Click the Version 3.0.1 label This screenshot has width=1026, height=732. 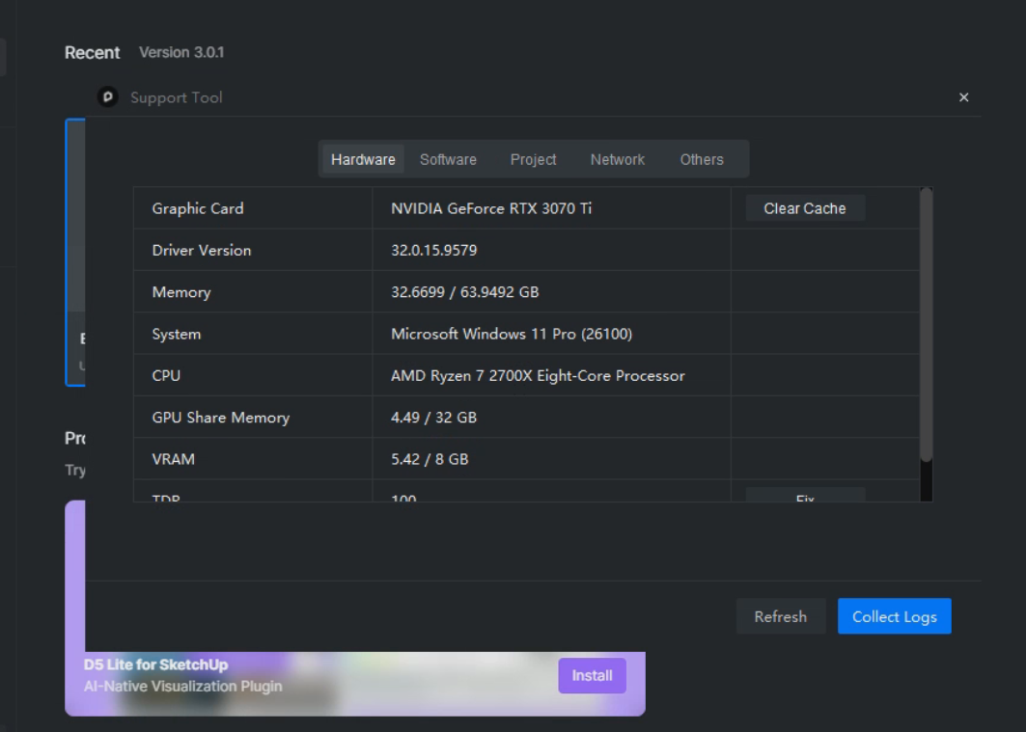click(181, 52)
